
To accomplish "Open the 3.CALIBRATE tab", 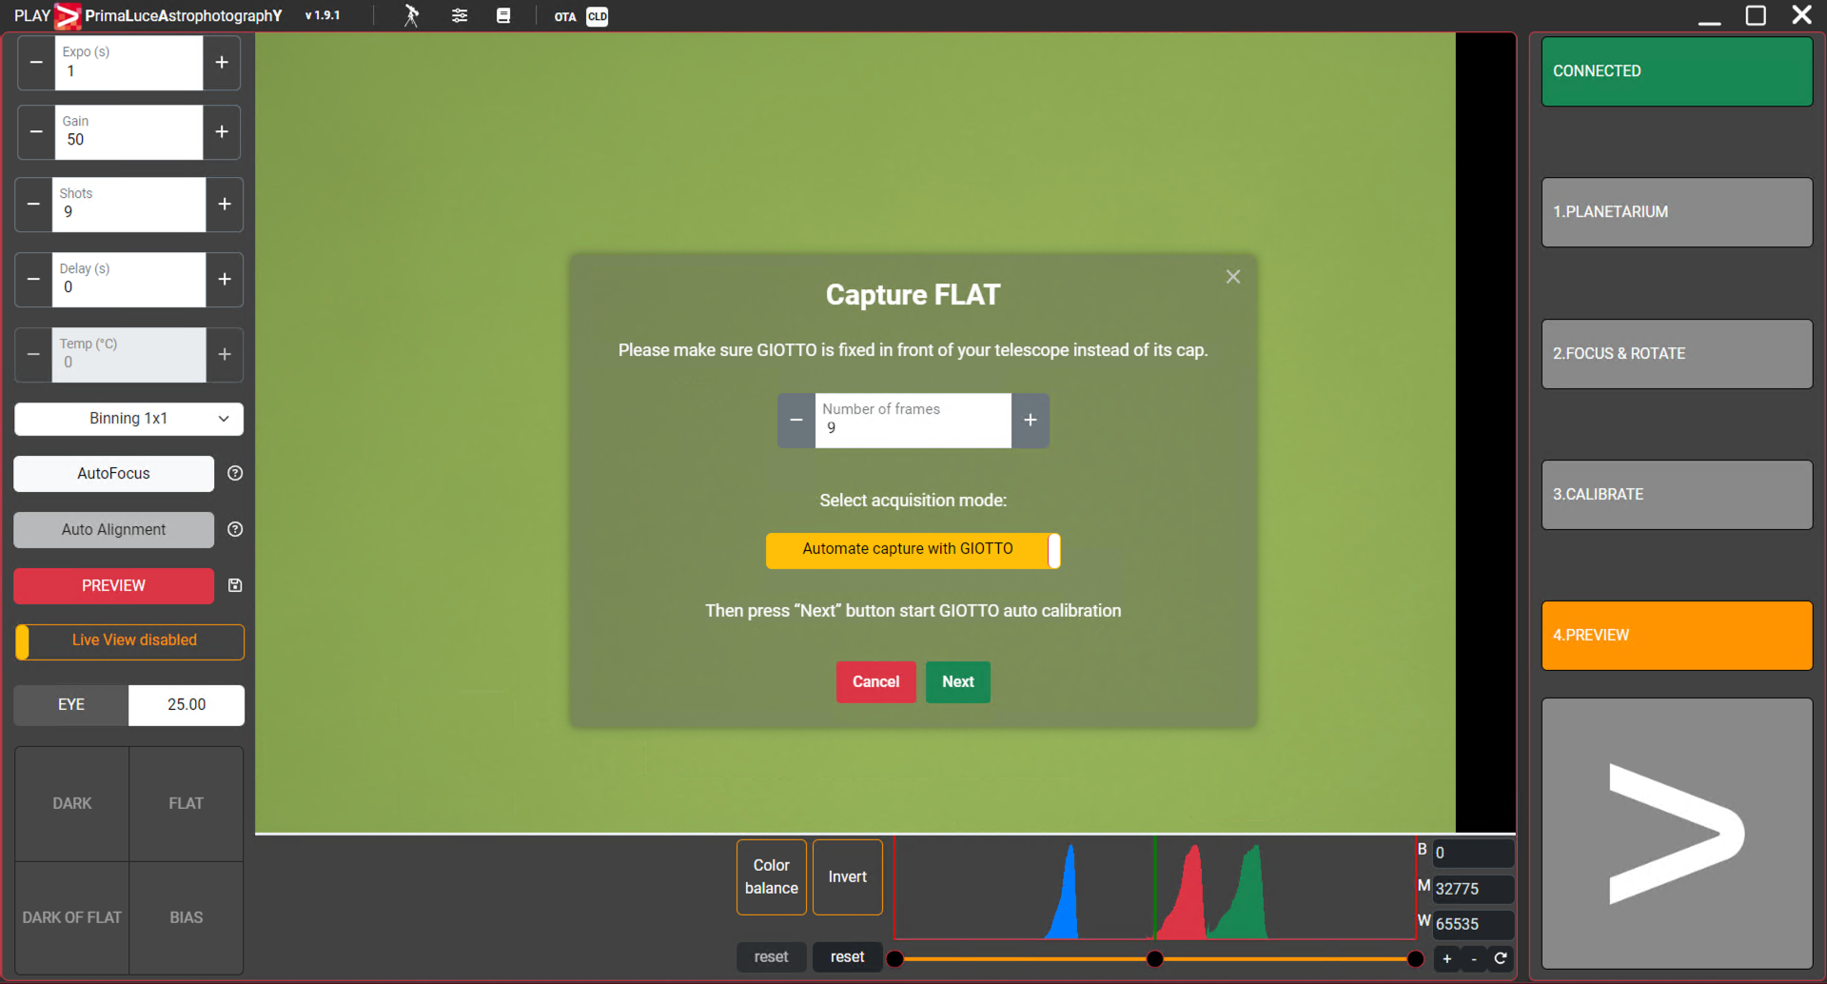I will (1677, 495).
